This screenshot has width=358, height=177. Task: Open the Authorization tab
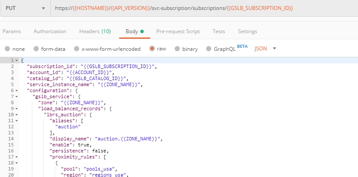50,31
